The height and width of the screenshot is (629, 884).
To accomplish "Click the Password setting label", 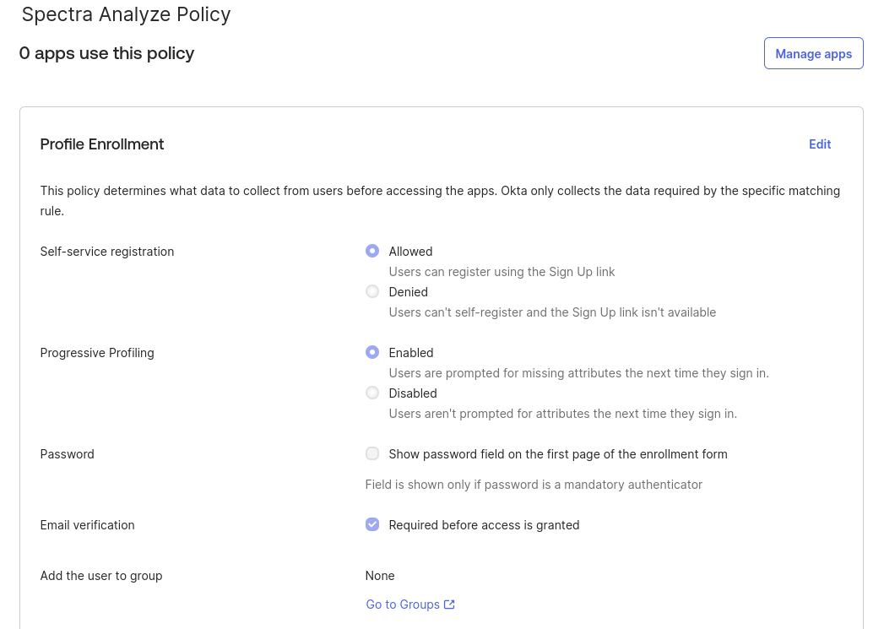I will click(x=67, y=454).
